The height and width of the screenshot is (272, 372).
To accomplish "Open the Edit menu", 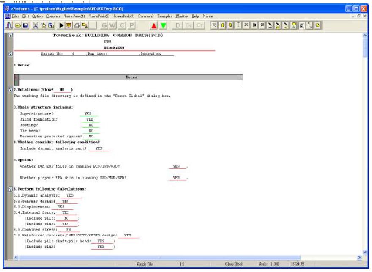I will point(25,16).
